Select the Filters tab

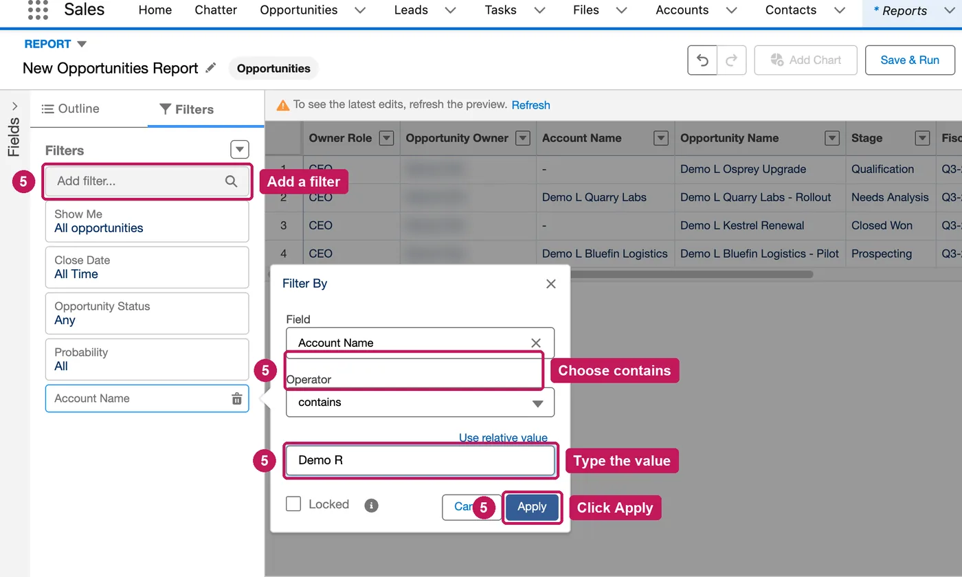pyautogui.click(x=186, y=109)
